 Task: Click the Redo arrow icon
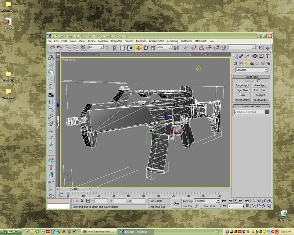coord(60,48)
